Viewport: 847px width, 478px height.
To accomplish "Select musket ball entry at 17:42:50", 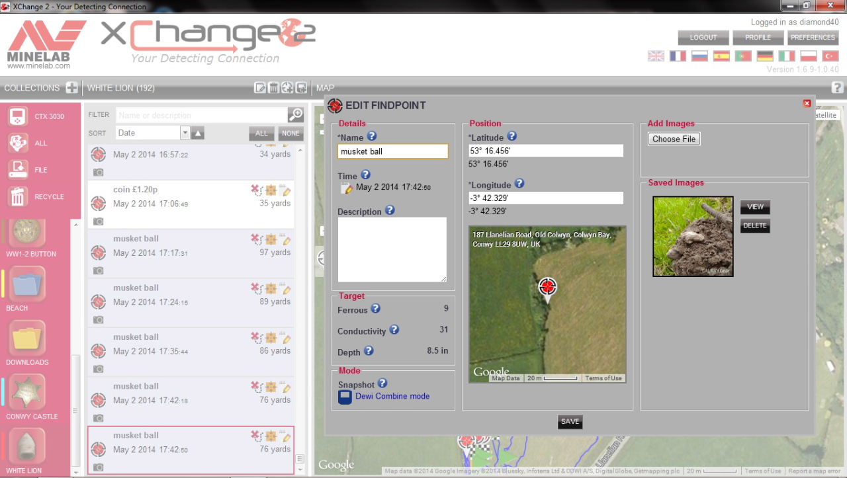I will tap(191, 450).
